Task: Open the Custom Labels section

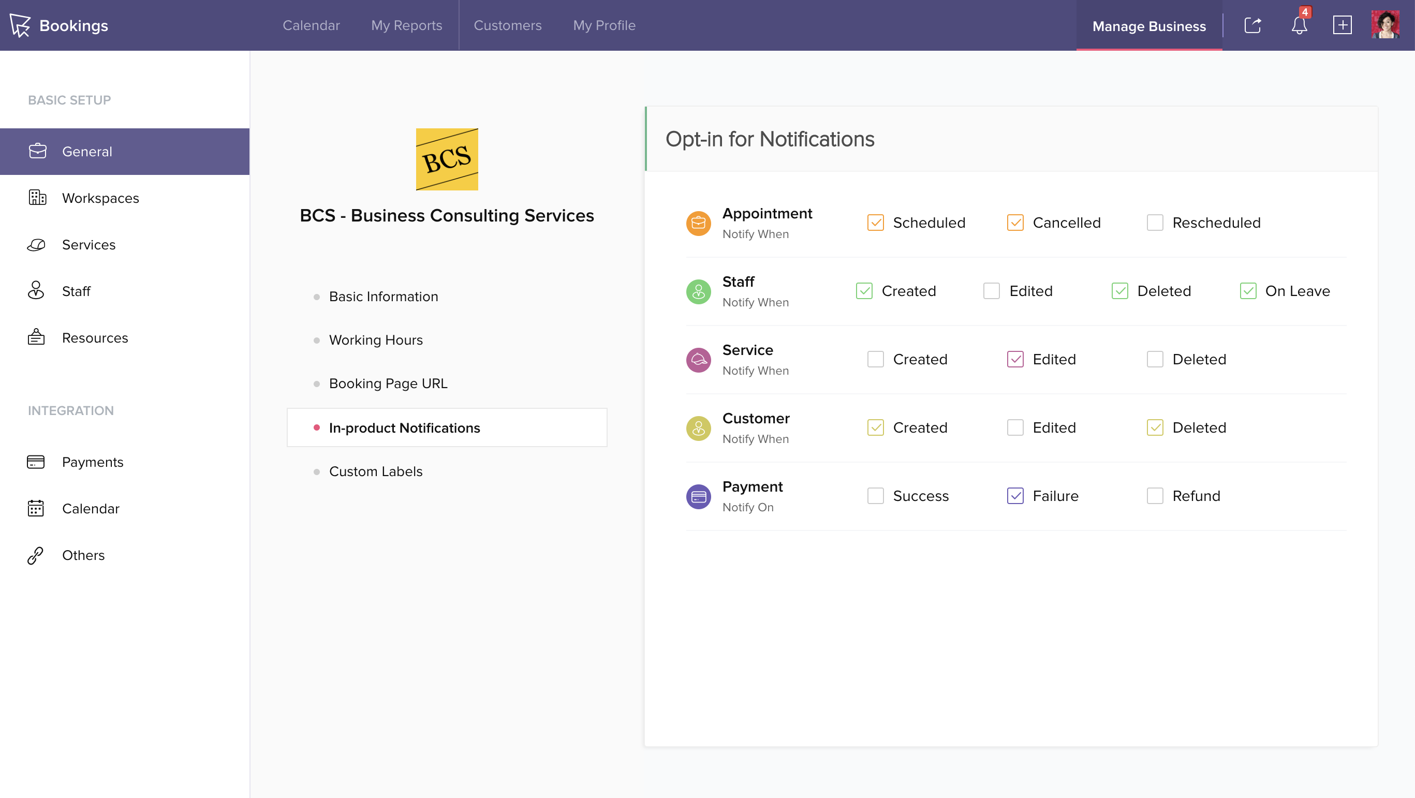Action: (x=376, y=471)
